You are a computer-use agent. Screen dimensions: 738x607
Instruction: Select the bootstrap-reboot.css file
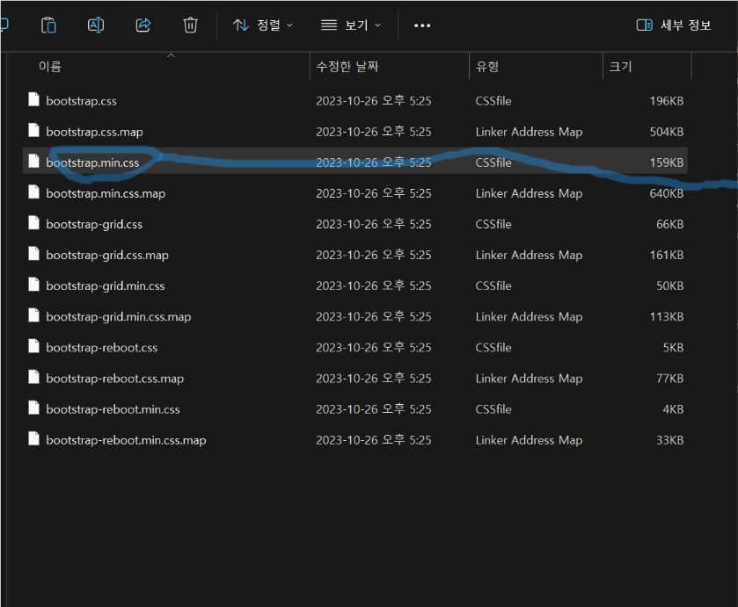pos(354,348)
